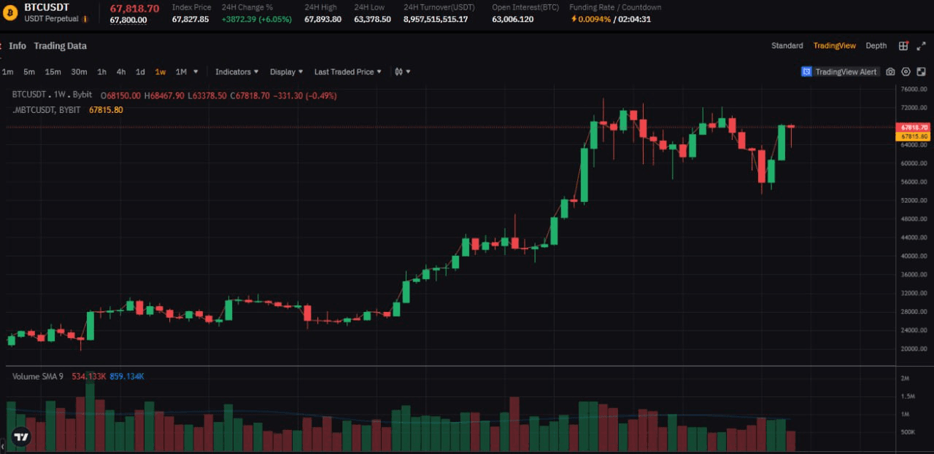Select the 1w timeframe
This screenshot has height=454, width=934.
click(x=160, y=72)
